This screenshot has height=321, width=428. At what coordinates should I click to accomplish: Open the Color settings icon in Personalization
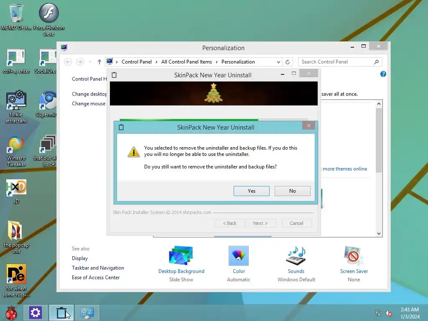point(239,264)
